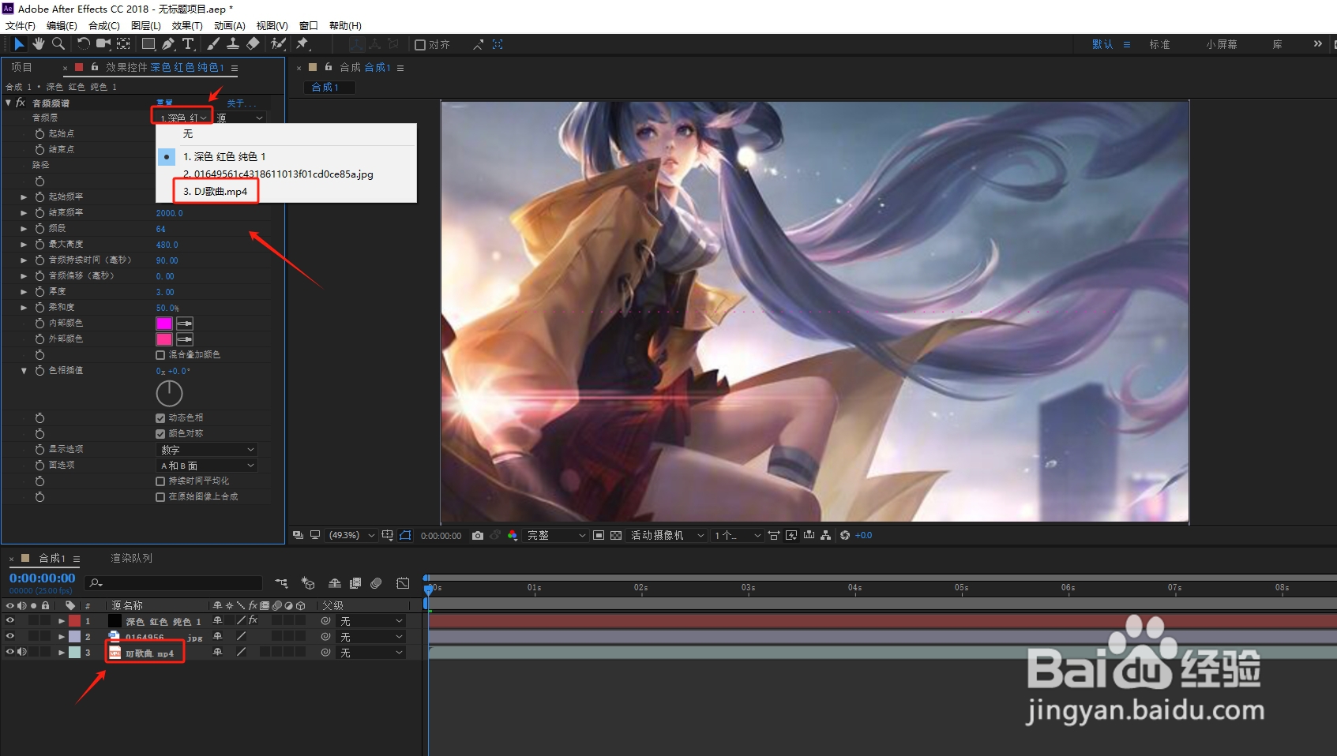Screen dimensions: 1337x756
Task: Click the timeline layer search field
Action: click(x=174, y=583)
